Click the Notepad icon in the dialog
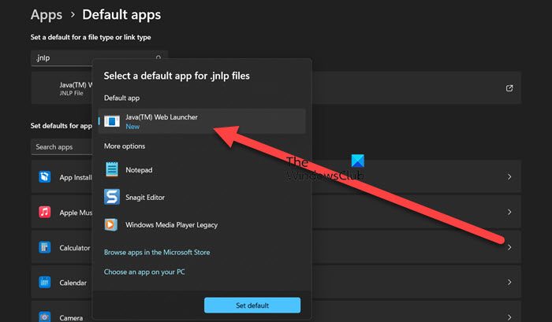Viewport: 552px width, 322px height. tap(112, 170)
